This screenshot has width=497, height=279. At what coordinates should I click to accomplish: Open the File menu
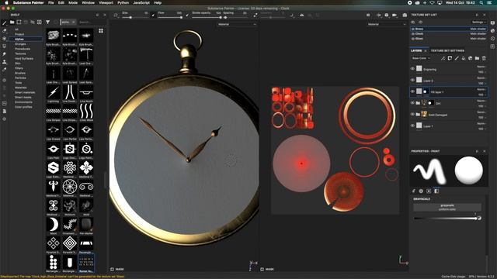click(x=50, y=2)
